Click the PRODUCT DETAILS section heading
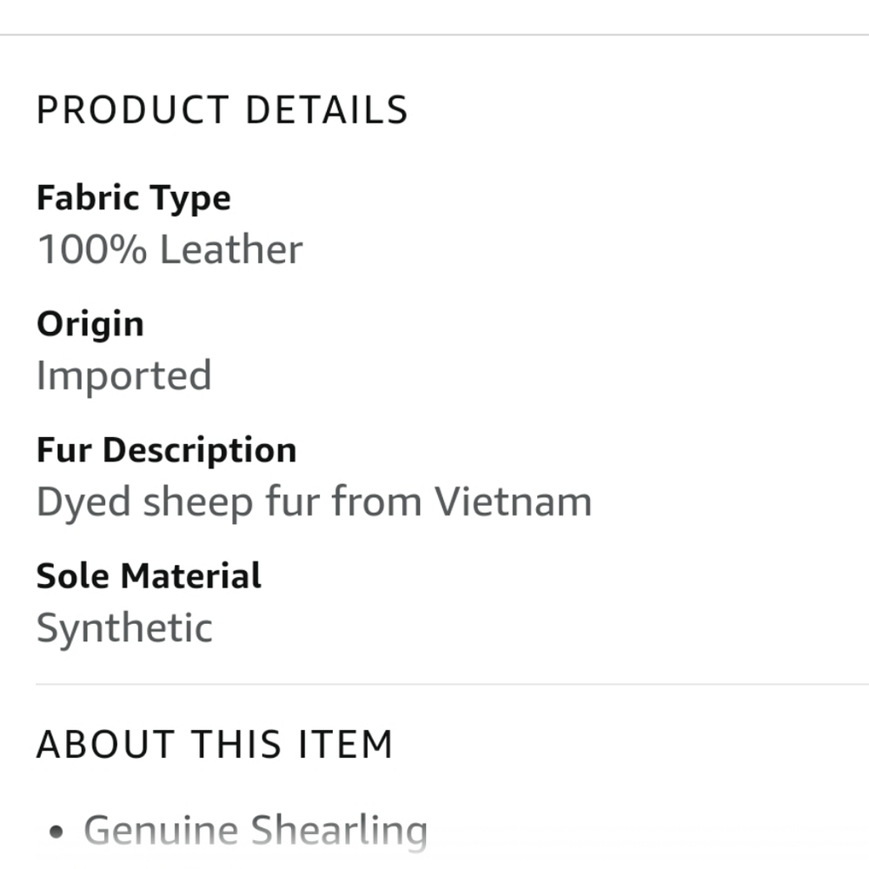Viewport: 869px width, 869px height. coord(222,110)
